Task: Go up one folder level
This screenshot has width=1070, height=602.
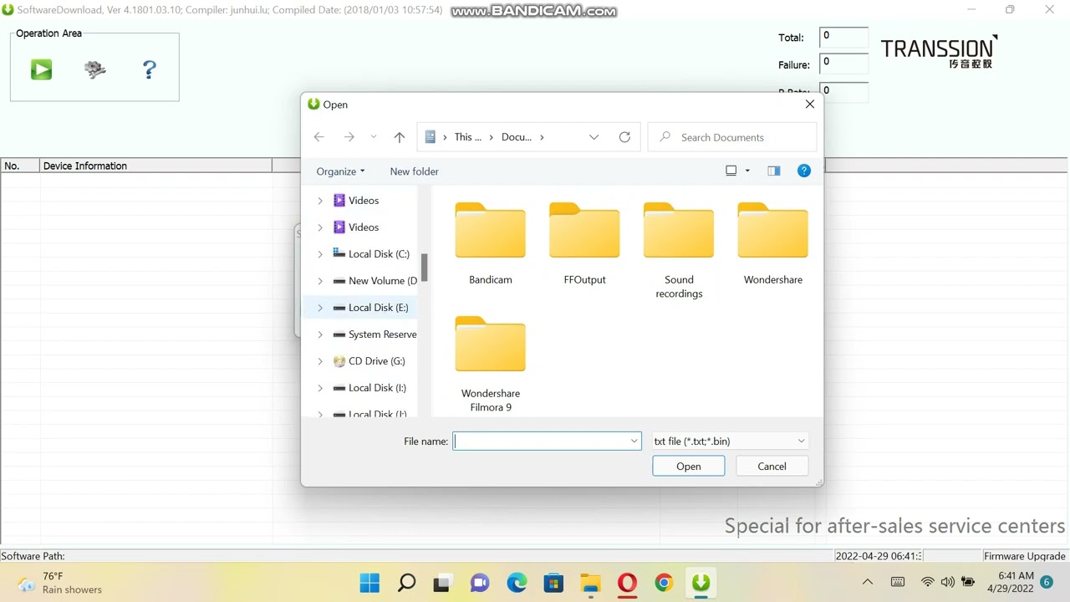Action: 400,137
